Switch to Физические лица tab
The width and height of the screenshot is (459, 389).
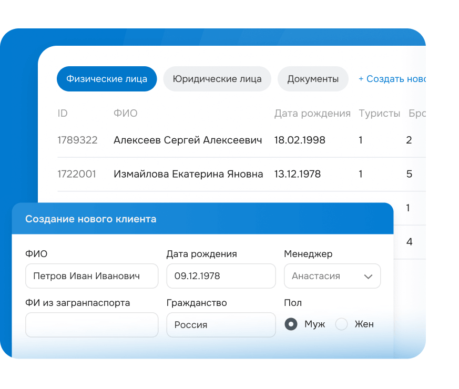point(107,79)
